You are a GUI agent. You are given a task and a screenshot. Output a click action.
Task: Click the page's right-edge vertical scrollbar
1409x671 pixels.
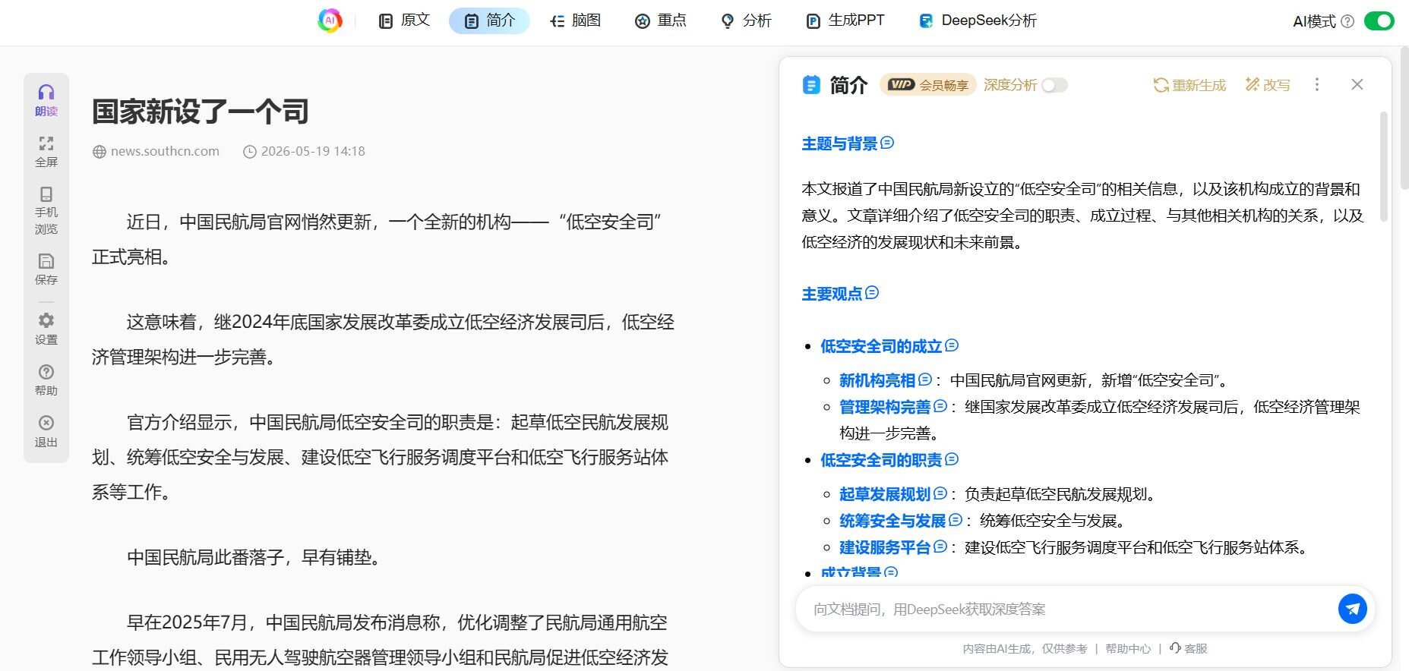[1404, 118]
